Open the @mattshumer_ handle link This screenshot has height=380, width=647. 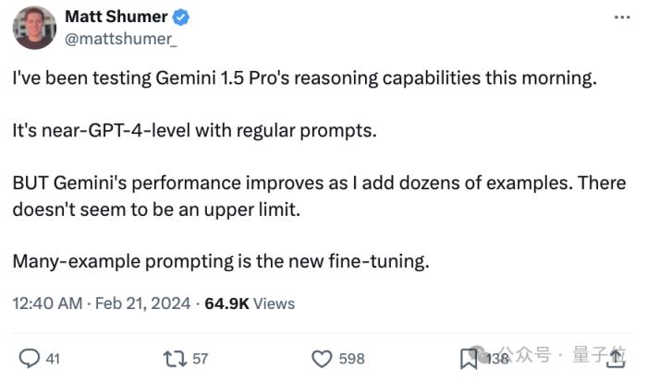click(x=121, y=39)
